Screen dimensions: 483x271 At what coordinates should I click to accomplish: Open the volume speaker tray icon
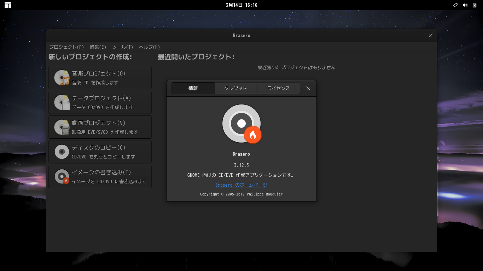tap(465, 5)
